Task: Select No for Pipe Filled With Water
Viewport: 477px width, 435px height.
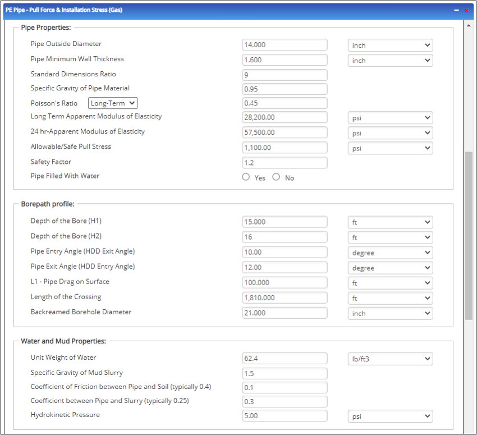Action: pos(276,177)
